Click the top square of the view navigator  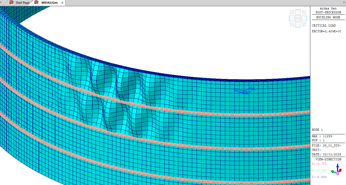[298, 12]
